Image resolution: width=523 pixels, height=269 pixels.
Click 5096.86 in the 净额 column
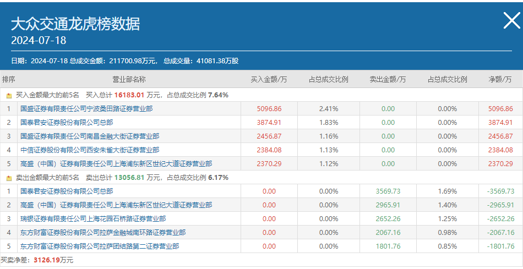(x=500, y=109)
